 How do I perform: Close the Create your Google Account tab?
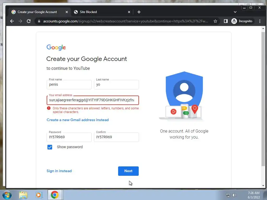(67, 12)
